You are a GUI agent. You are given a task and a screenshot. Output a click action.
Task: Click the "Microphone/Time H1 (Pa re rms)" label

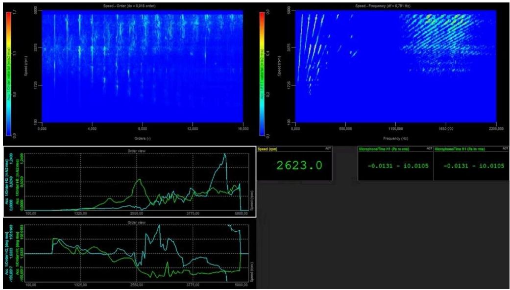pyautogui.click(x=384, y=149)
